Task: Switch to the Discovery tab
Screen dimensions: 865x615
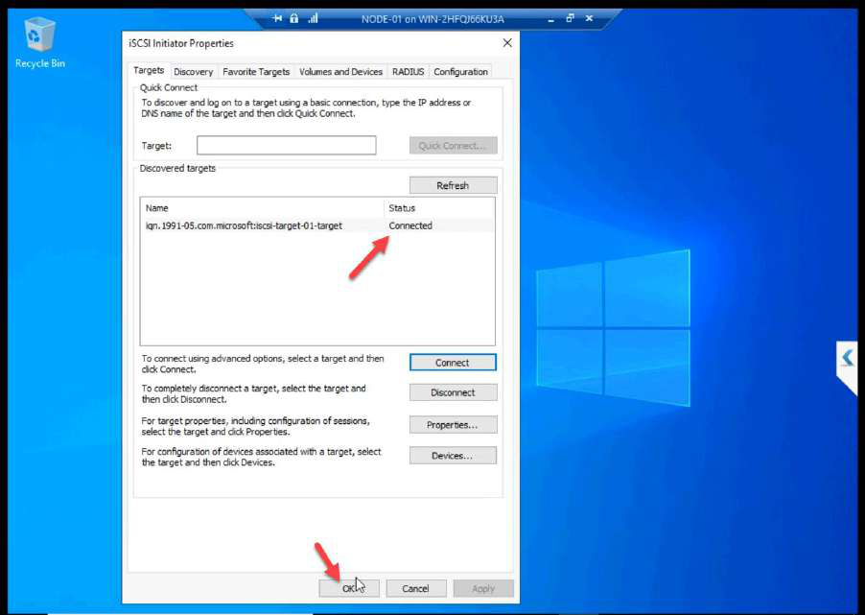Action: [193, 72]
